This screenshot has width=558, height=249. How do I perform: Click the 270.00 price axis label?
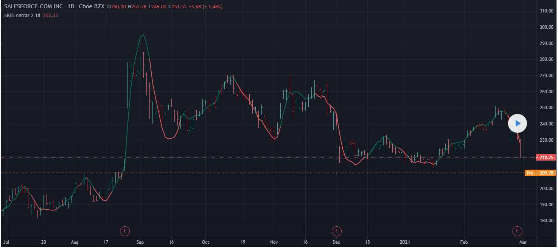click(x=546, y=76)
